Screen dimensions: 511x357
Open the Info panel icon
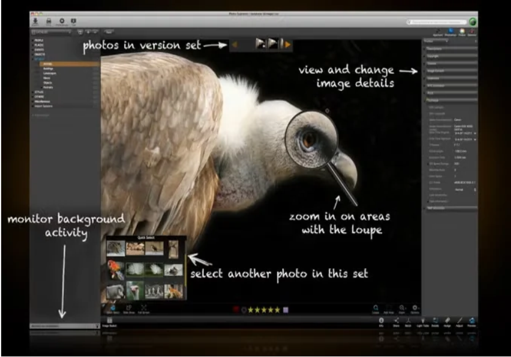click(x=381, y=322)
